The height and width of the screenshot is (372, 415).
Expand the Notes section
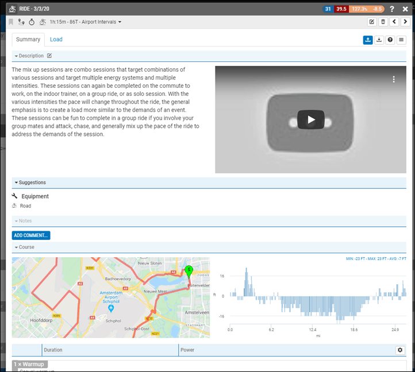click(24, 221)
